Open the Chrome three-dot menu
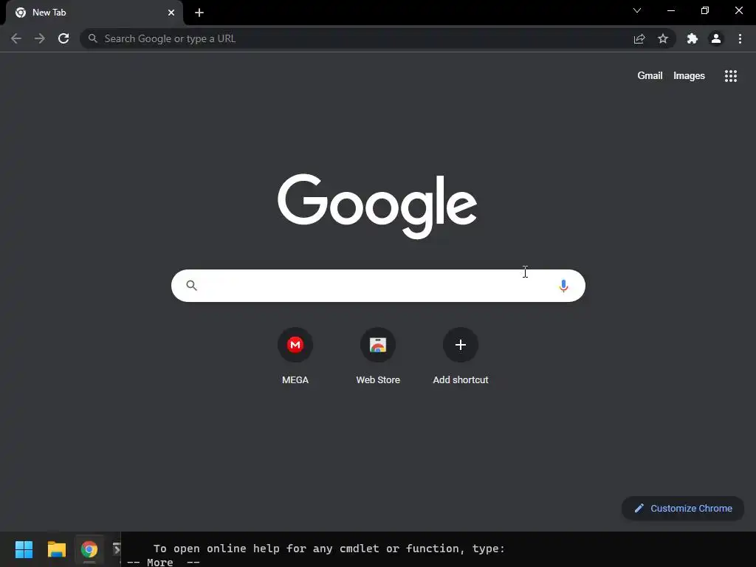Screen dimensions: 756x567 coord(740,38)
